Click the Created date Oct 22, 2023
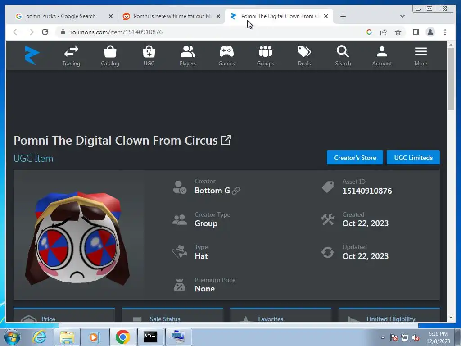 pos(366,223)
